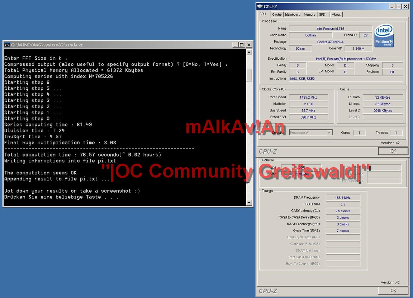
Task: Click 'Final huge multiplication time : 3.03' line
Action: coord(60,143)
